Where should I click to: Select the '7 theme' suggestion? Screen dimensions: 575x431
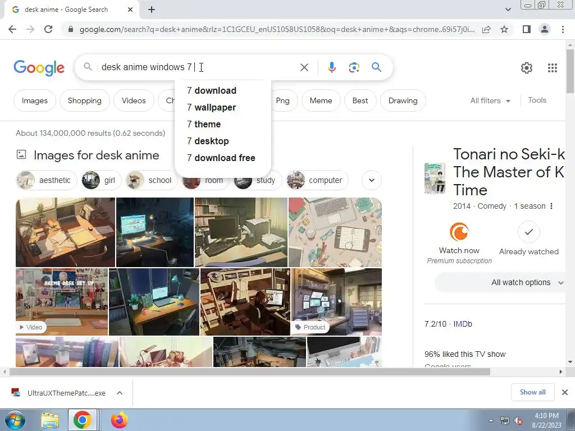[x=223, y=124]
